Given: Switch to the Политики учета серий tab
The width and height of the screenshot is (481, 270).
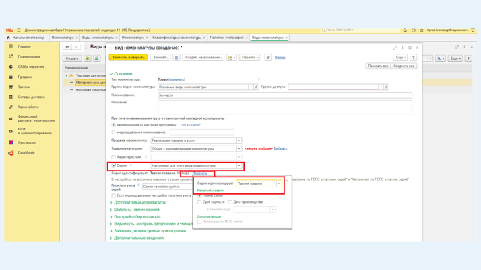Looking at the screenshot, I should [x=226, y=38].
